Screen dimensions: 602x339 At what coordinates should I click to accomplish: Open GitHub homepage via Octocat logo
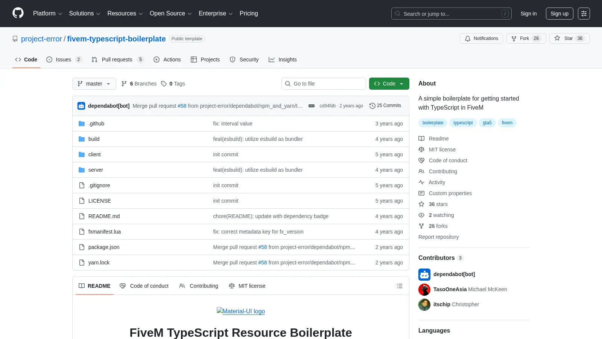(x=18, y=13)
